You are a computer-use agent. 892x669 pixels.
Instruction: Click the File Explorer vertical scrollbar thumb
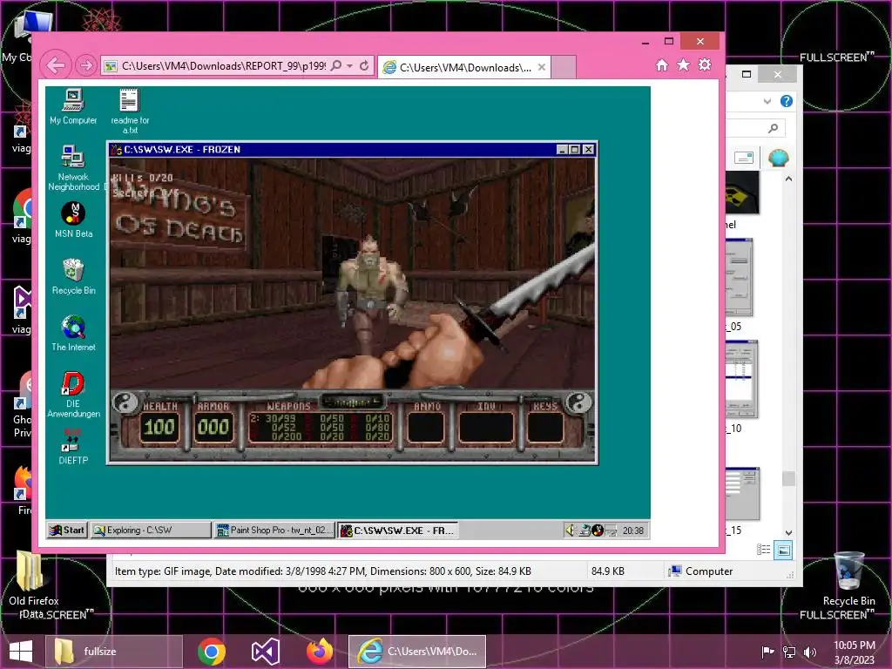pyautogui.click(x=788, y=478)
